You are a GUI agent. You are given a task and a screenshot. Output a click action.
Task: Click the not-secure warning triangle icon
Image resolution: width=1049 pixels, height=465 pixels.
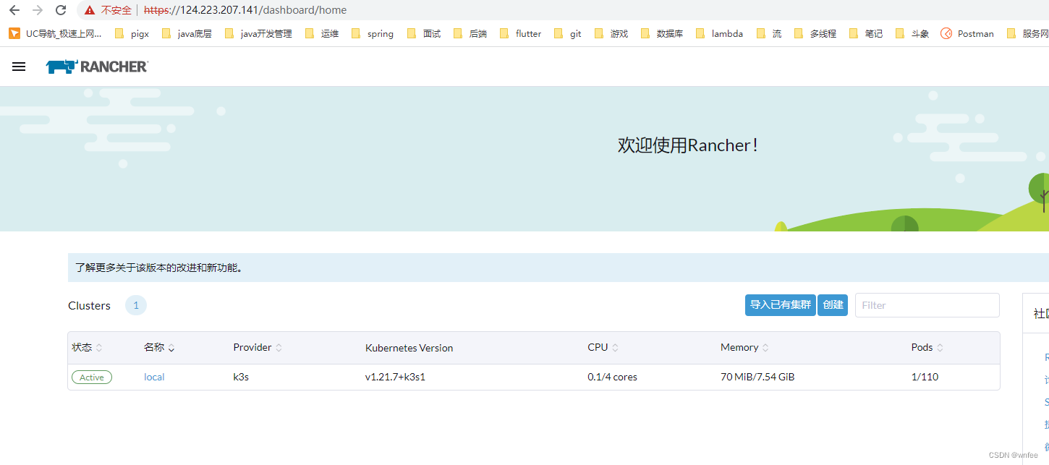pyautogui.click(x=90, y=10)
